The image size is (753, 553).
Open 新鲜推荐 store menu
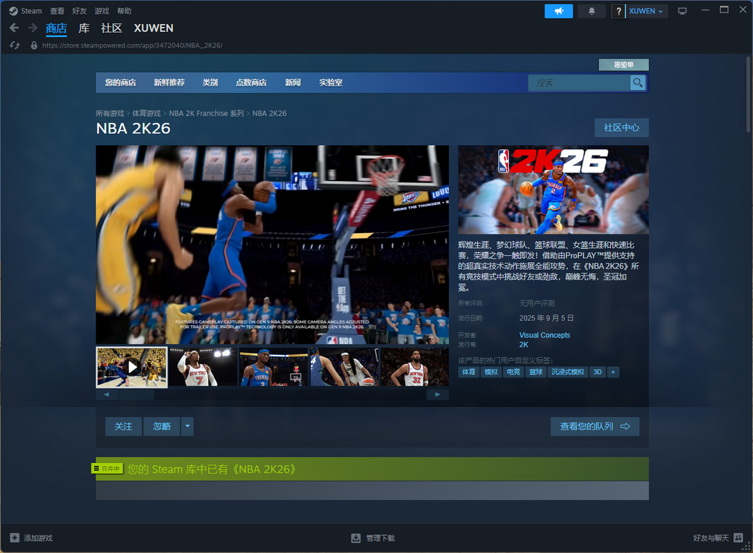pos(169,83)
